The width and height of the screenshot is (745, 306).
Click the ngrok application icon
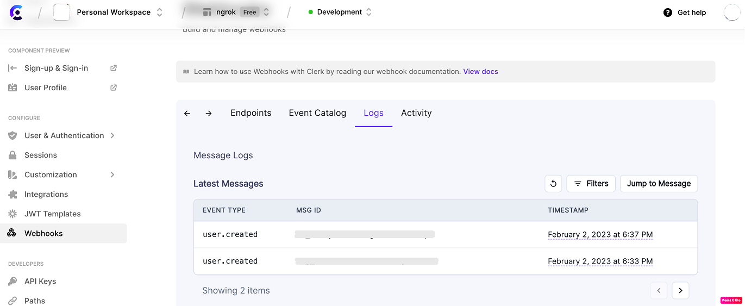(207, 12)
